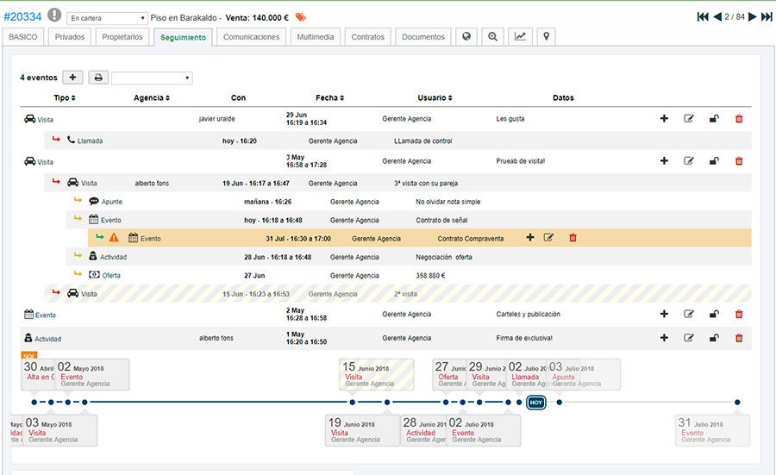Jump to the last property record

tap(767, 17)
